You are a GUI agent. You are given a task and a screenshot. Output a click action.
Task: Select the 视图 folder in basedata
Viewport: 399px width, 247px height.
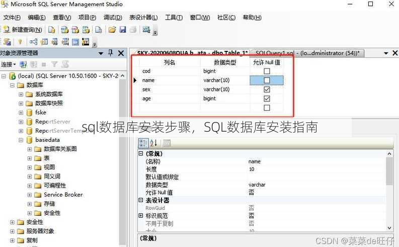click(49, 167)
